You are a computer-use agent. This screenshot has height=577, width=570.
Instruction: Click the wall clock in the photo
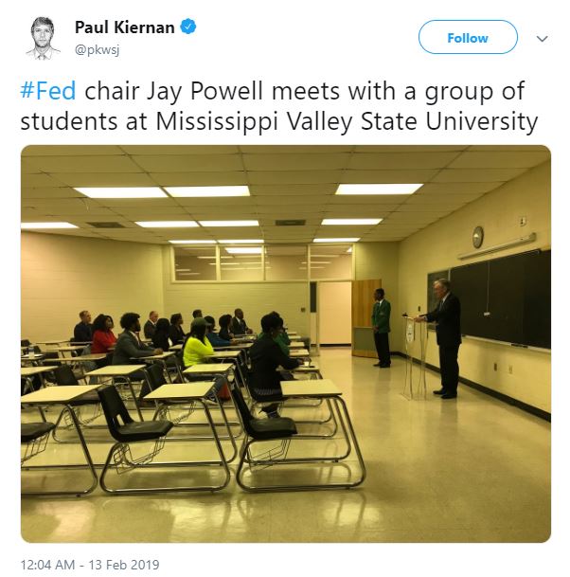coord(478,236)
